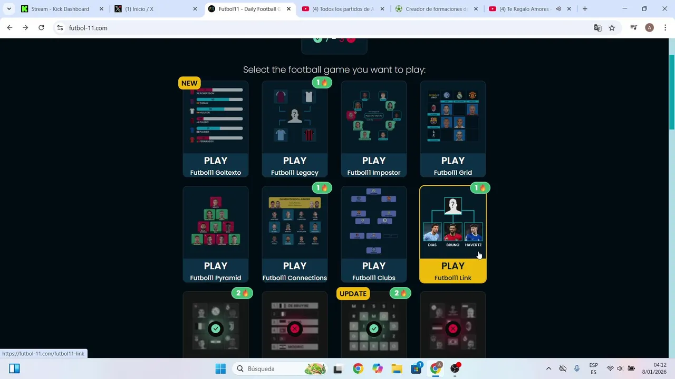
Task: Play Futbol11 Grid game
Action: pyautogui.click(x=453, y=165)
